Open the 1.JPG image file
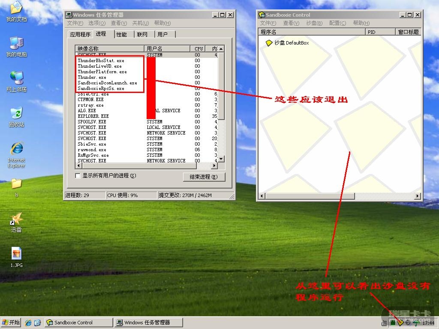Screen dimensions: 439x329 tap(17, 257)
